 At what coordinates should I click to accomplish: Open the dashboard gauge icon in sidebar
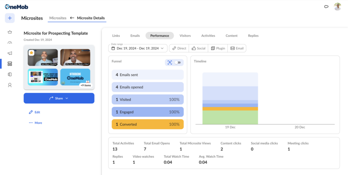pos(10,43)
